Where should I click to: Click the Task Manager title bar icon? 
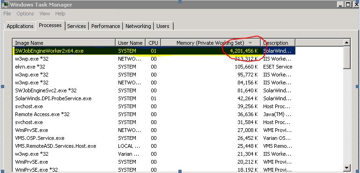[5, 4]
